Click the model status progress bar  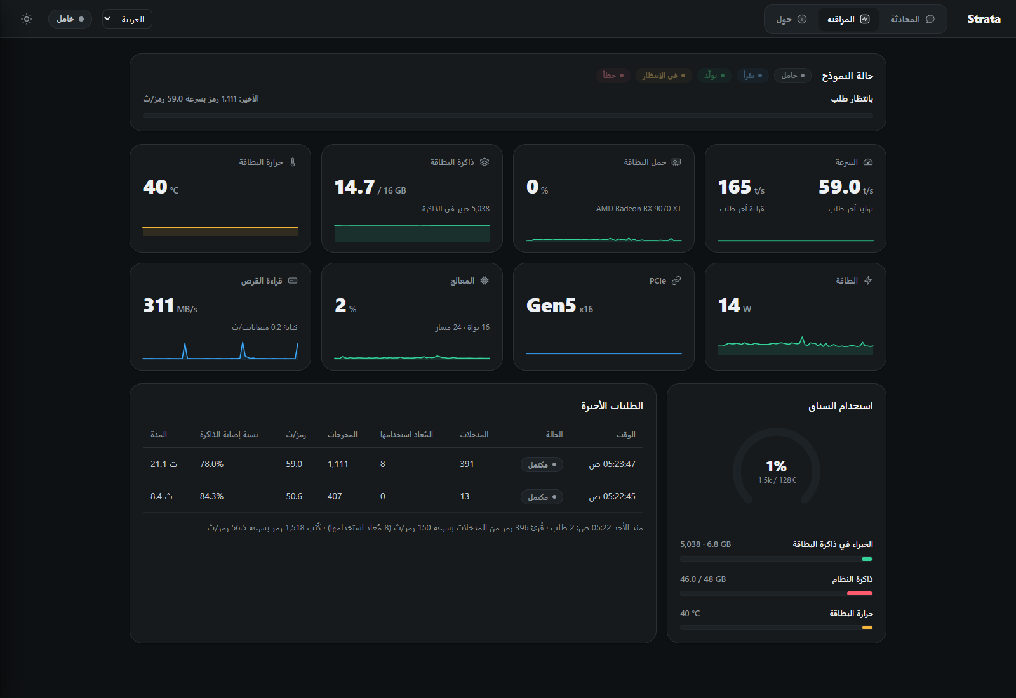point(508,115)
